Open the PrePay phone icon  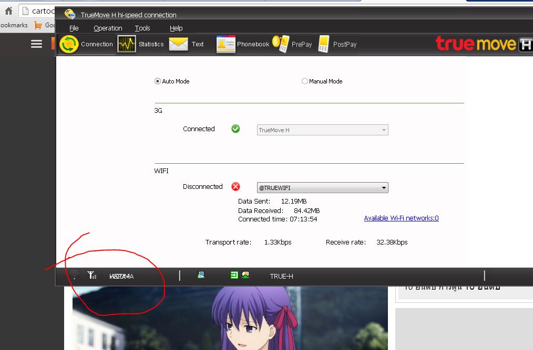point(281,44)
